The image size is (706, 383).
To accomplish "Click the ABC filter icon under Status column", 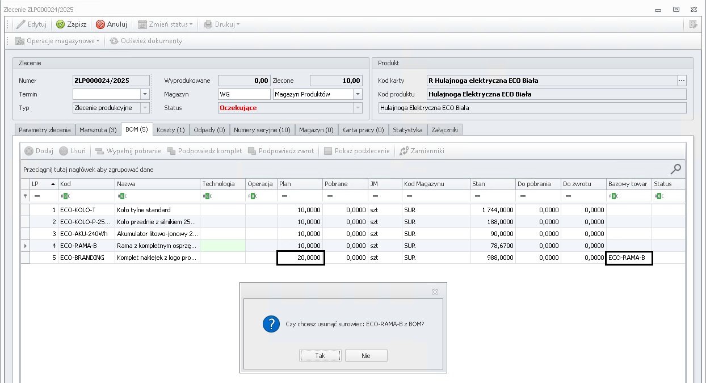I will click(658, 196).
